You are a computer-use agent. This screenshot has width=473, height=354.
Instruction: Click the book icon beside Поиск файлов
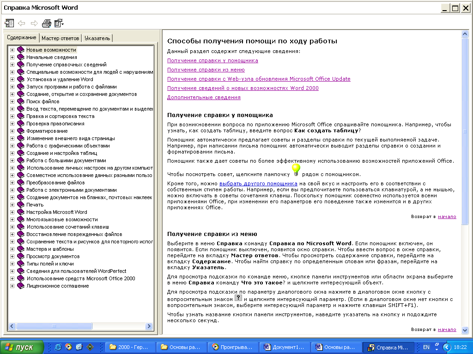tap(21, 101)
